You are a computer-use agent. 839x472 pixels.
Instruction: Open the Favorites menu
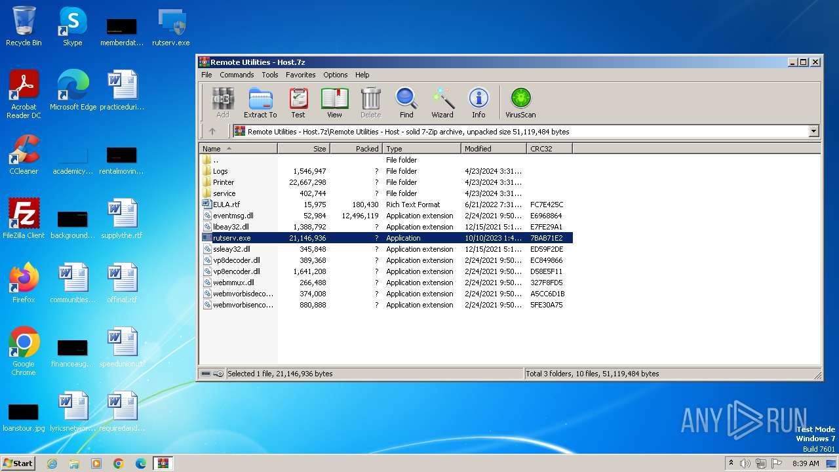coord(301,75)
